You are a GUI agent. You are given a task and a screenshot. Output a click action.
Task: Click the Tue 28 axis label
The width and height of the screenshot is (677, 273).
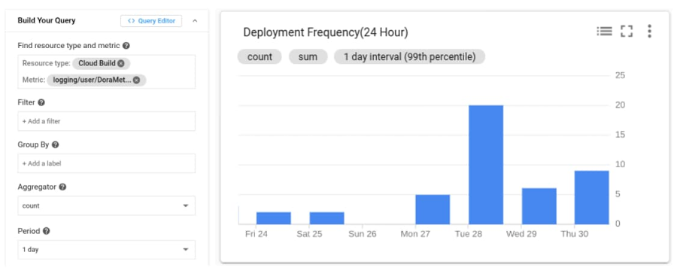469,234
